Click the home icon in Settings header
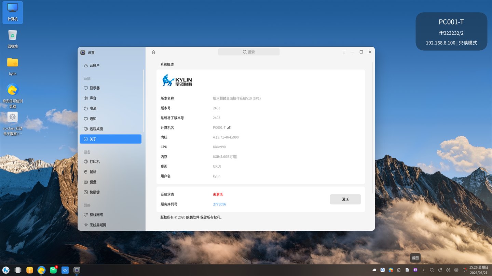This screenshot has width=492, height=276. coord(153,52)
